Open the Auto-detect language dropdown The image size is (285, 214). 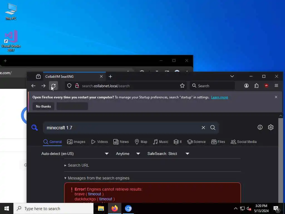[x=75, y=154]
